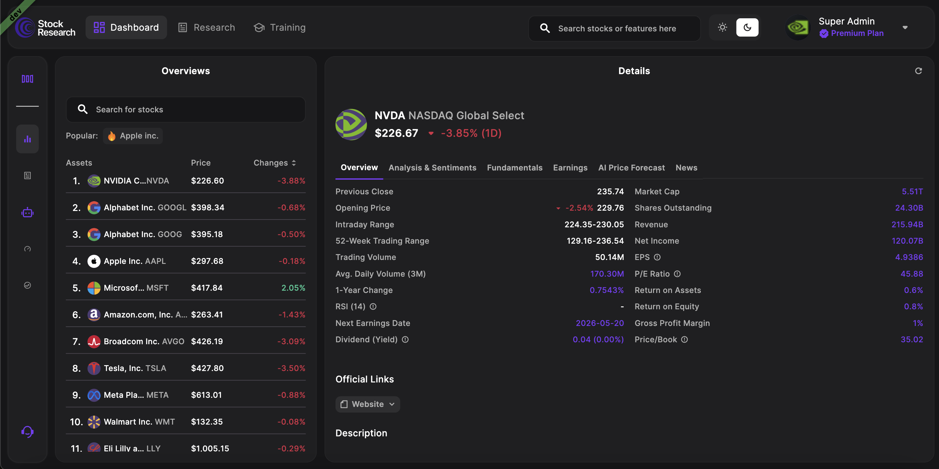Expand the Super Admin account dropdown arrow
The width and height of the screenshot is (939, 469).
pyautogui.click(x=905, y=28)
